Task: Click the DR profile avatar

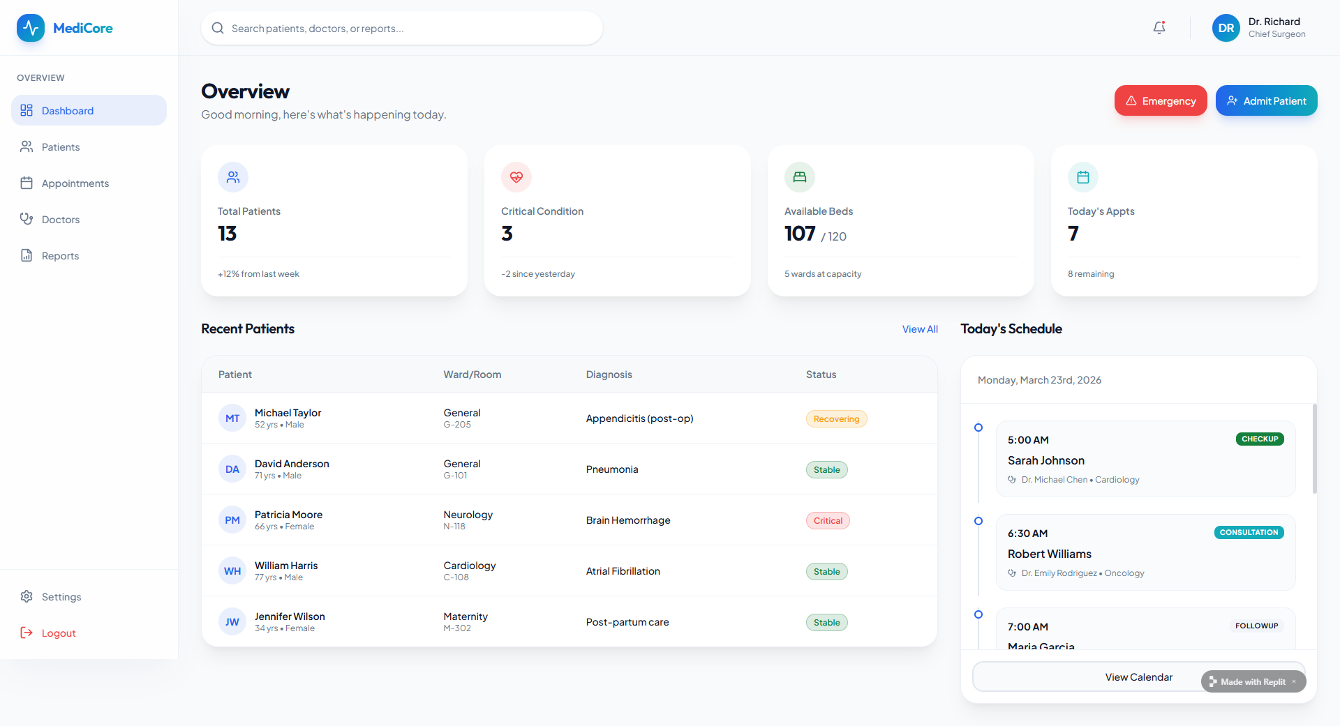Action: pyautogui.click(x=1226, y=28)
